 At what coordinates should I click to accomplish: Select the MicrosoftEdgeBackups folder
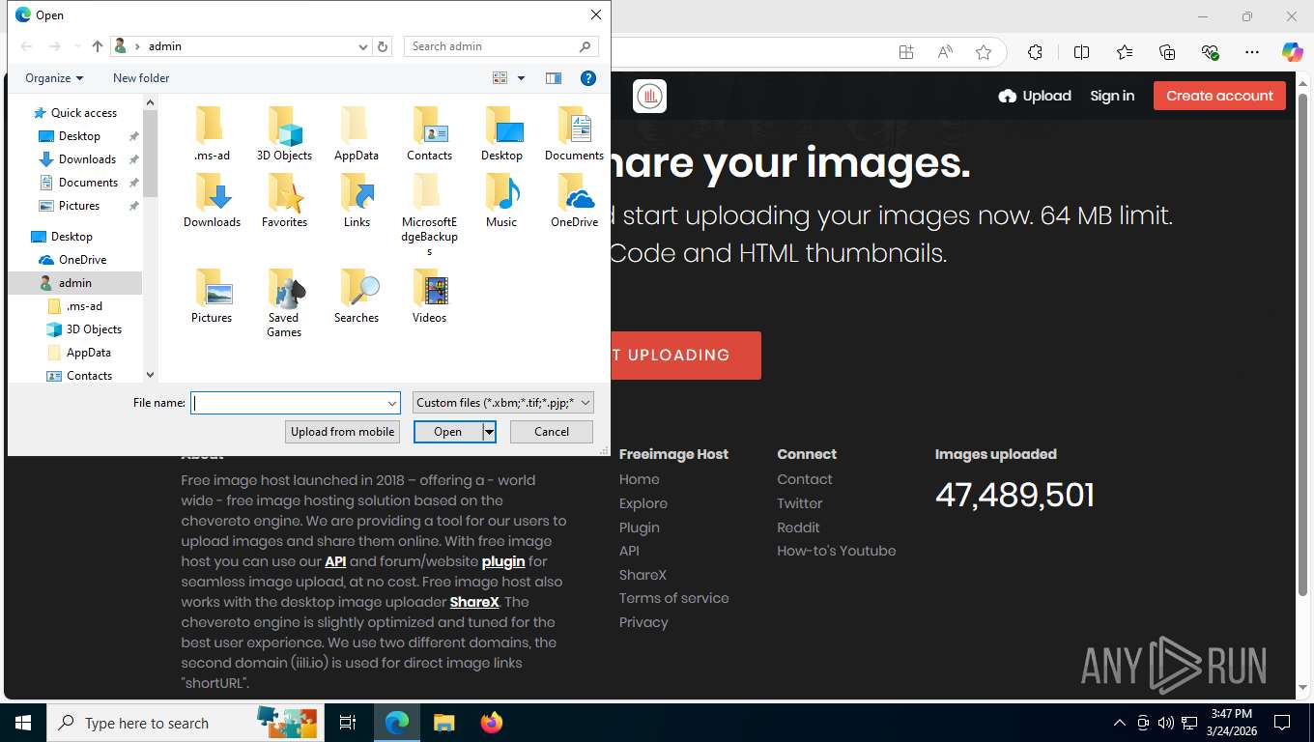coord(429,214)
